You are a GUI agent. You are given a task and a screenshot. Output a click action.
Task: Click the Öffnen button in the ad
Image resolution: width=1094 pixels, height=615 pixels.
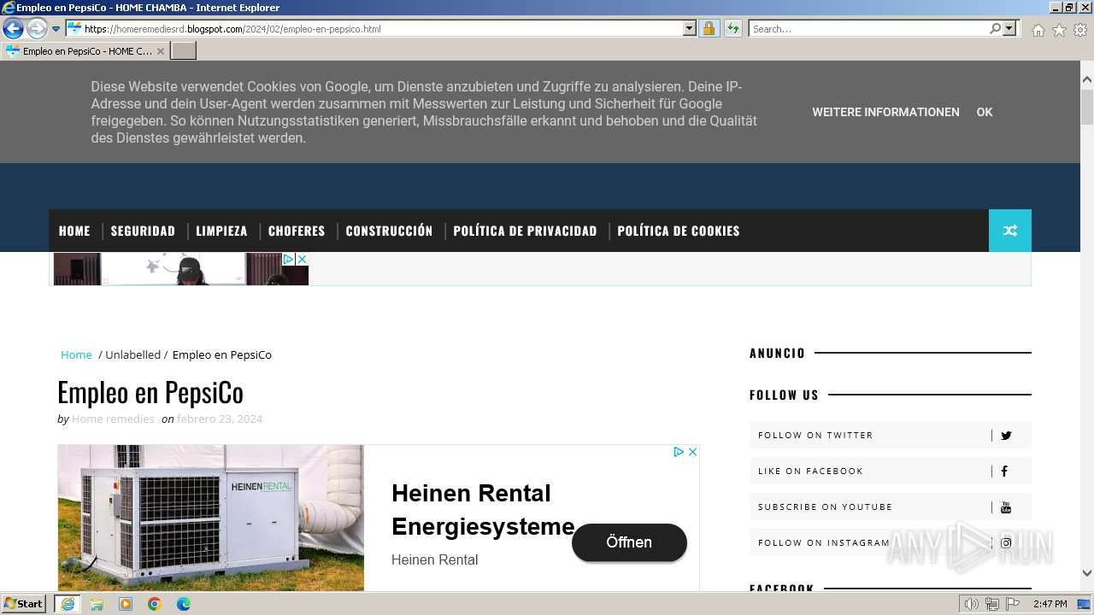tap(629, 542)
